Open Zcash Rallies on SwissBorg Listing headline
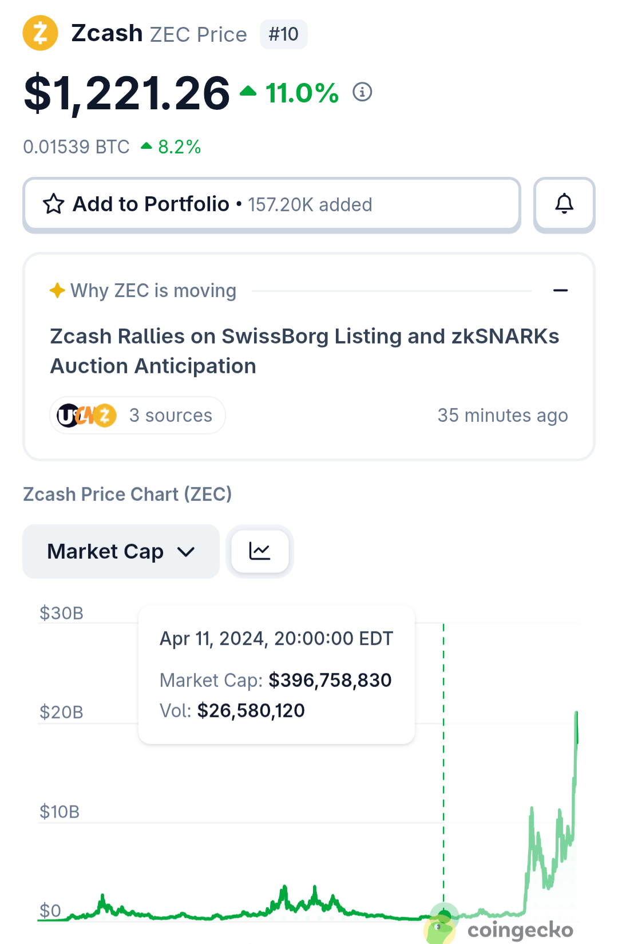 tap(304, 351)
